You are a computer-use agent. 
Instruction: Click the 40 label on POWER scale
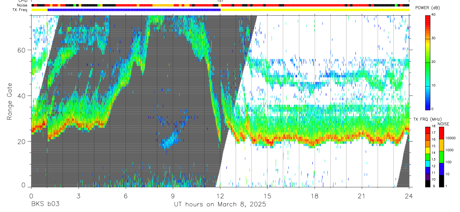point(434,15)
